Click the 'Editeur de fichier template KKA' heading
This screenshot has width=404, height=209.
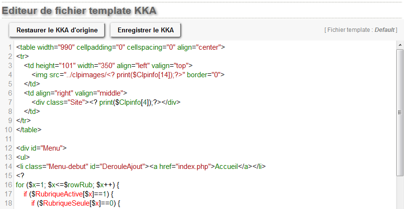click(81, 10)
